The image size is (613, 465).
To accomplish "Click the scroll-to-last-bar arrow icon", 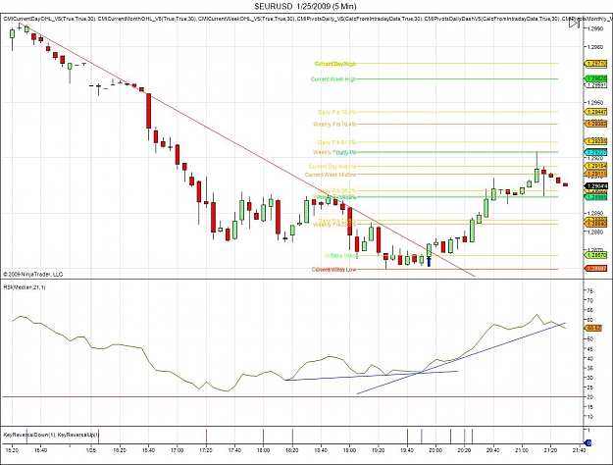I will click(x=574, y=24).
